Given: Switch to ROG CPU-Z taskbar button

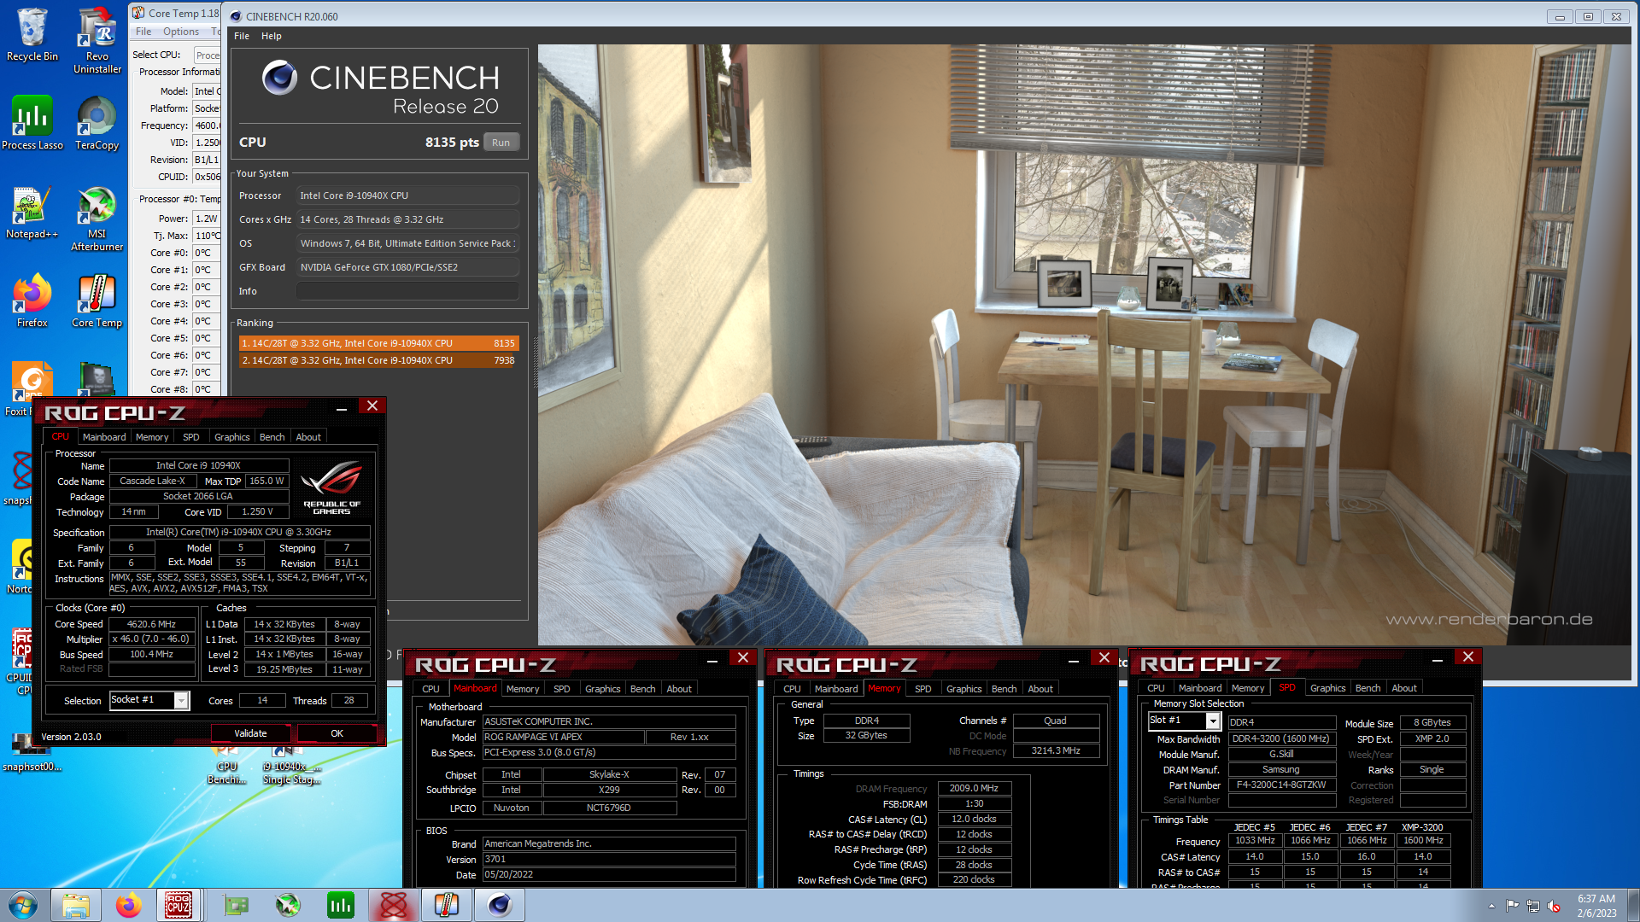Looking at the screenshot, I should point(179,905).
